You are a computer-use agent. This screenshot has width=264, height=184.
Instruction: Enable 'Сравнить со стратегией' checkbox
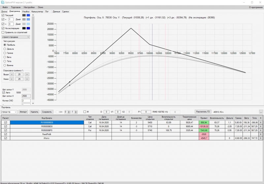[3, 32]
